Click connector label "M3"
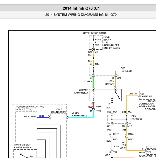This screenshot has width=156, height=158. tap(96, 52)
